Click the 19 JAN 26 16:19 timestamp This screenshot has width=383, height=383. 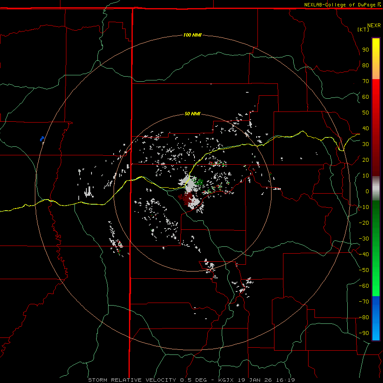(266, 380)
